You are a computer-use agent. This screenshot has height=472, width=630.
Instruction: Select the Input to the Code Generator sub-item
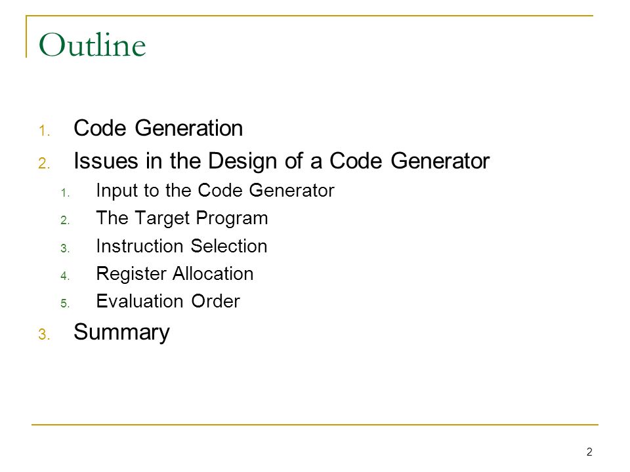[x=215, y=191]
